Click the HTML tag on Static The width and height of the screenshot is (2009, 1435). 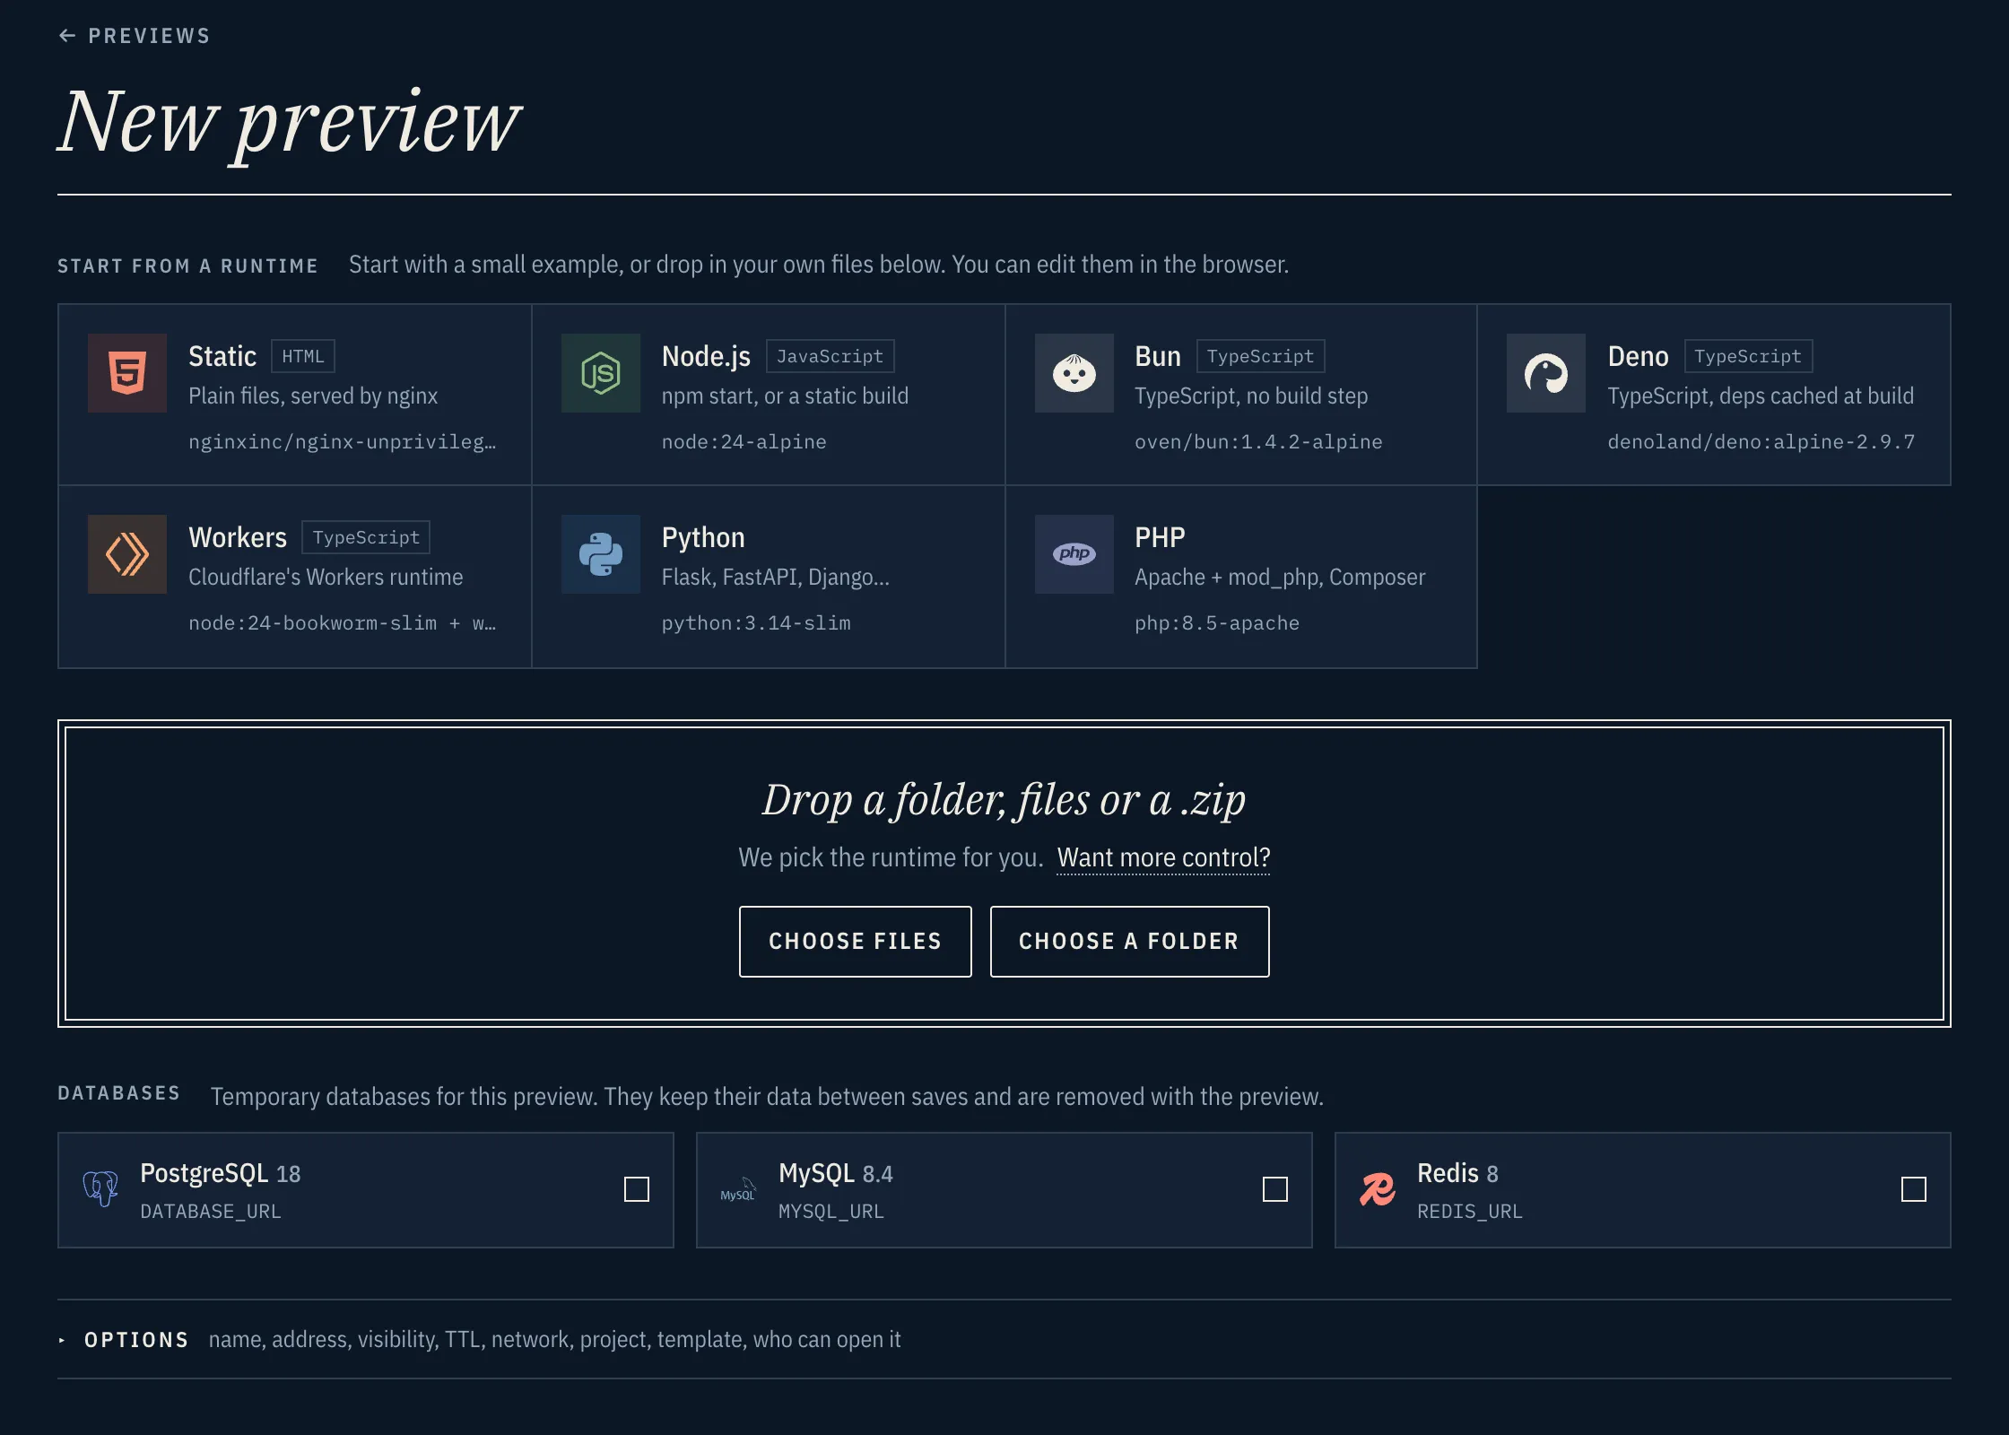coord(303,356)
